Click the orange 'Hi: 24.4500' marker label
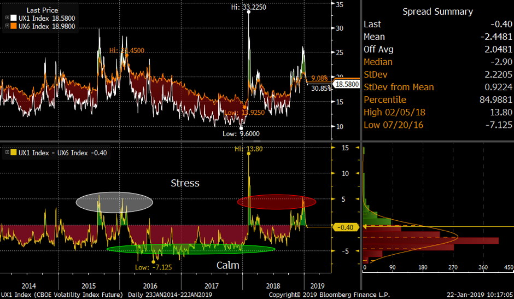Image resolution: width=514 pixels, height=299 pixels. pos(126,50)
